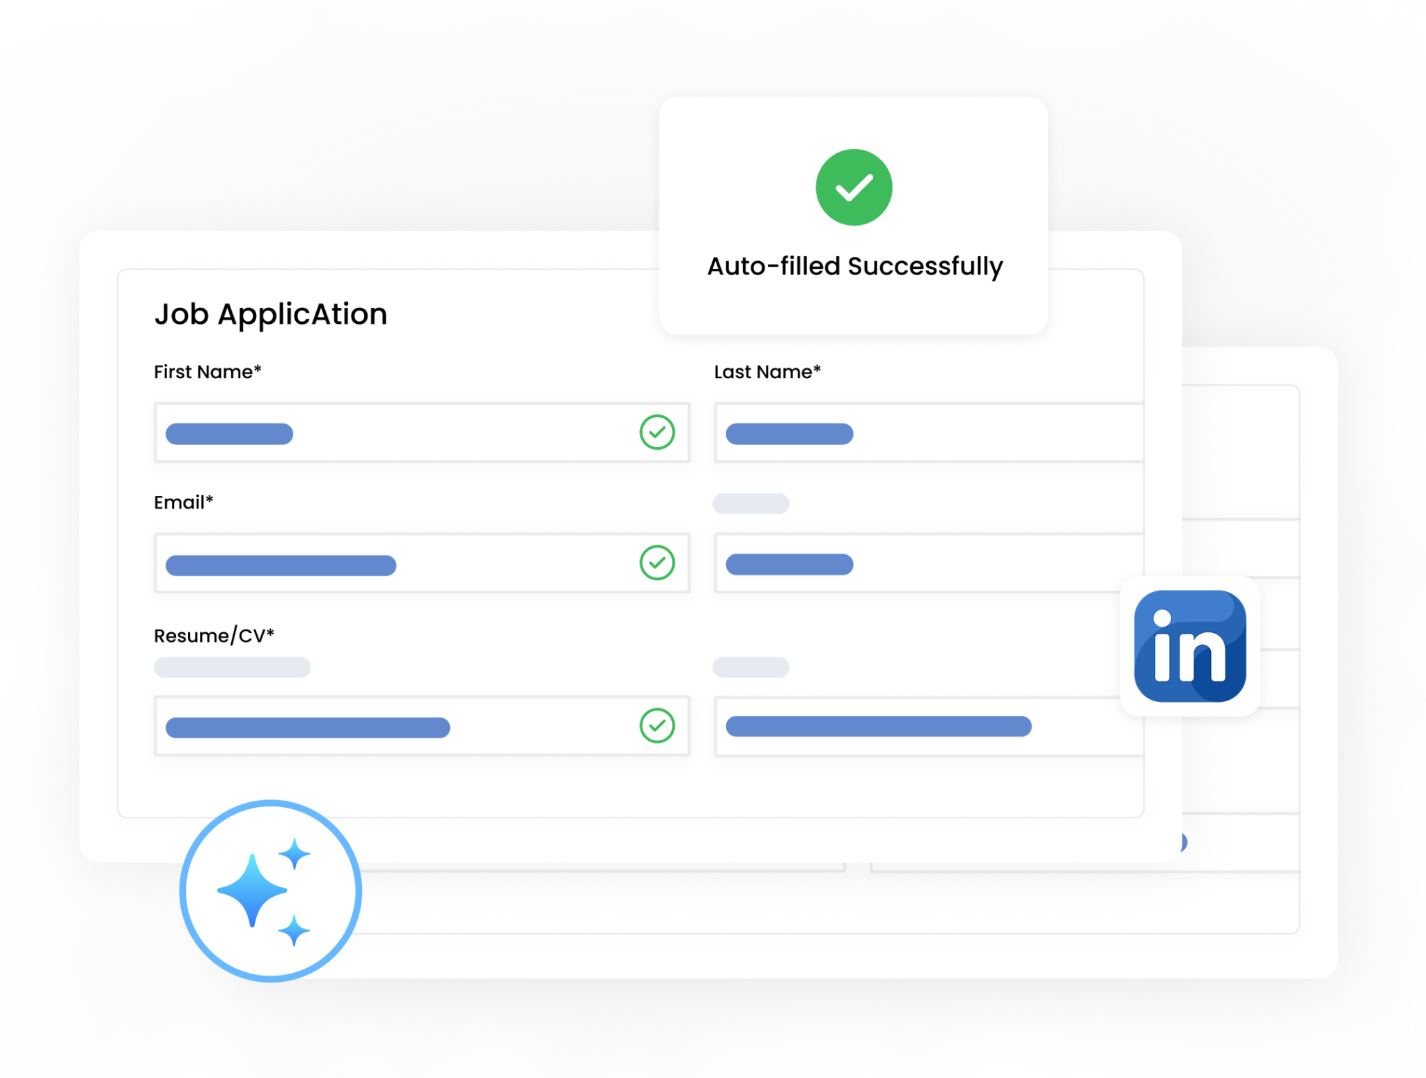Click the First Name field checkmark icon

click(657, 432)
